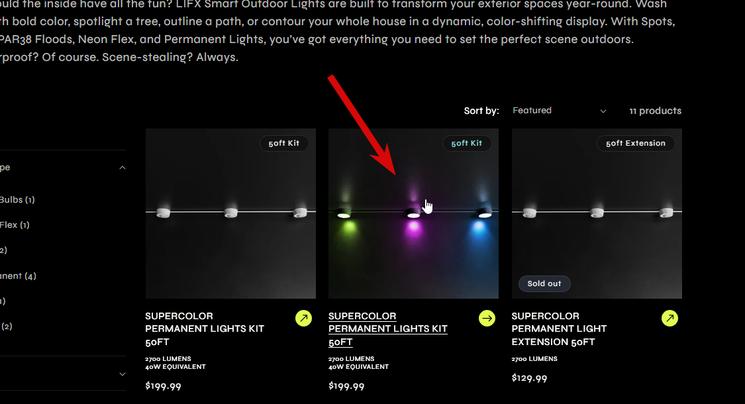The width and height of the screenshot is (745, 404).
Task: Toggle the Bulbs (1) filter option
Action: (17, 199)
